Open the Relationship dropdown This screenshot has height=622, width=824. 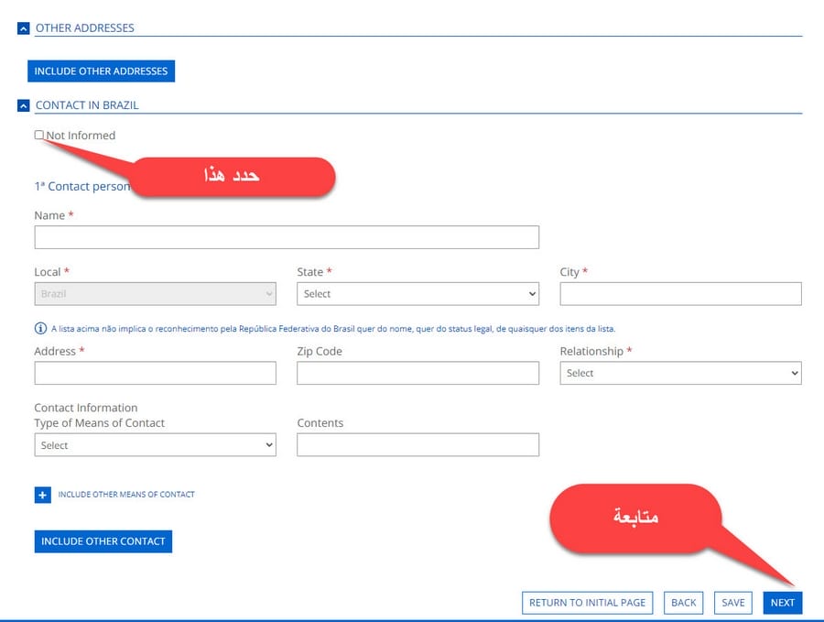pos(680,373)
